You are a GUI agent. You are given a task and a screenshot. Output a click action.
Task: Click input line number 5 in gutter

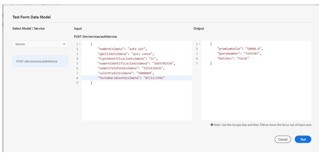tap(77, 63)
